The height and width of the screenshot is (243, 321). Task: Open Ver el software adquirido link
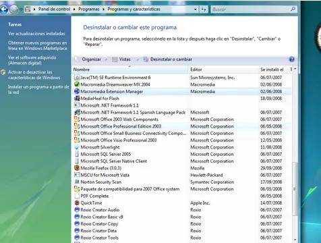pyautogui.click(x=32, y=60)
